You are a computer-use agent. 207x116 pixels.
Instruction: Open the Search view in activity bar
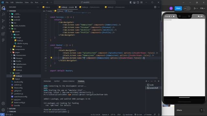pos(3,14)
